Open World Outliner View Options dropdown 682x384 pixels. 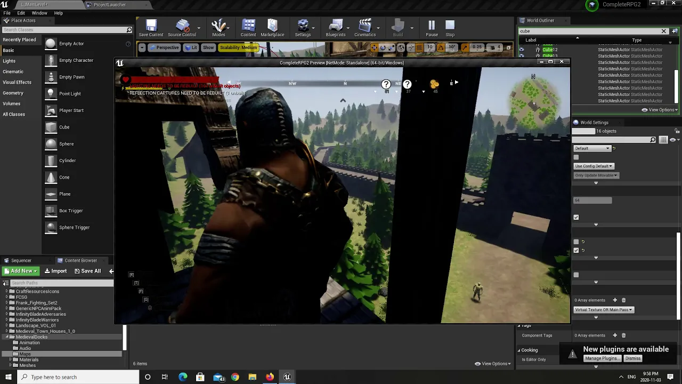660,110
